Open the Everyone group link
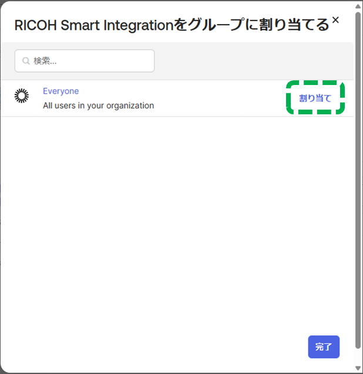 [60, 91]
